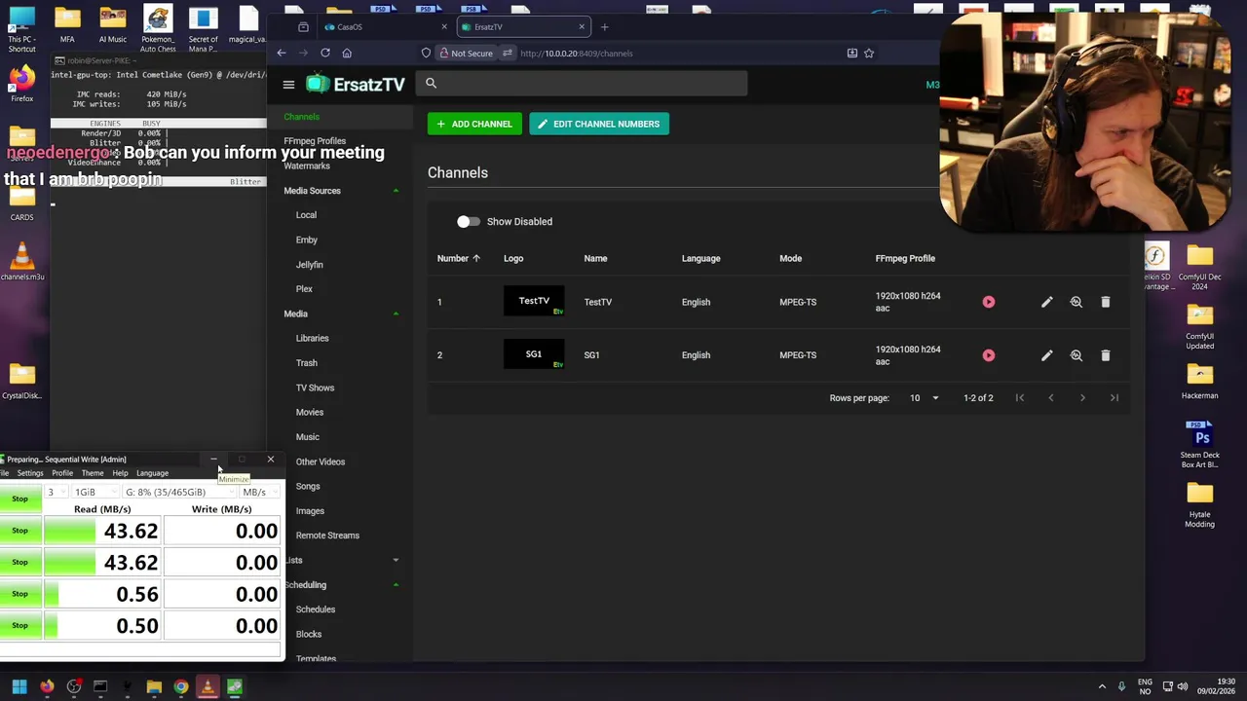Screen dimensions: 1247x701
Task: Open VLC from the taskbar
Action: (x=208, y=686)
